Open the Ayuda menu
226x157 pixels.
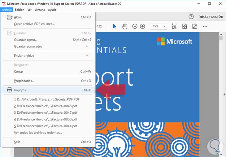pyautogui.click(x=52, y=10)
